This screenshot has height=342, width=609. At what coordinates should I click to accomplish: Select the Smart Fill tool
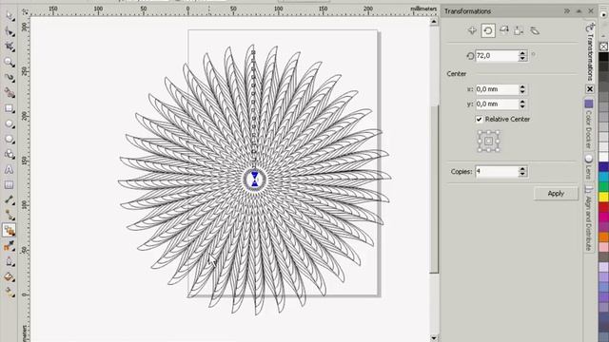pyautogui.click(x=10, y=93)
